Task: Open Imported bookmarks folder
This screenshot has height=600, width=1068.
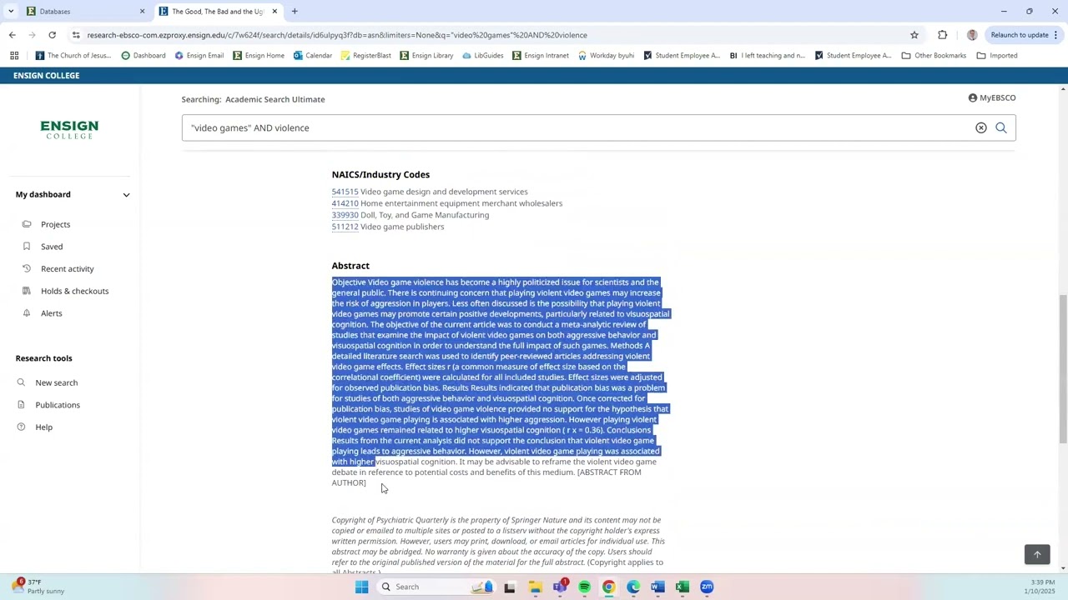Action: (x=997, y=56)
